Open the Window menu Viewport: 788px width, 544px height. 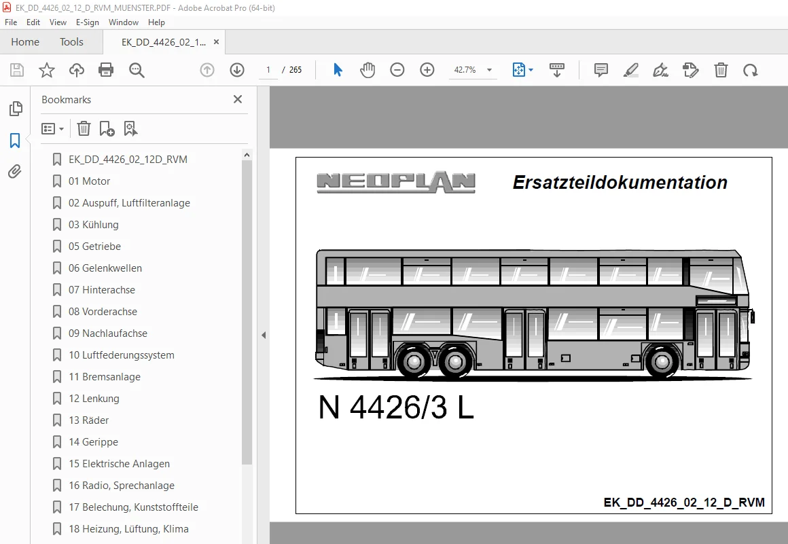[123, 22]
